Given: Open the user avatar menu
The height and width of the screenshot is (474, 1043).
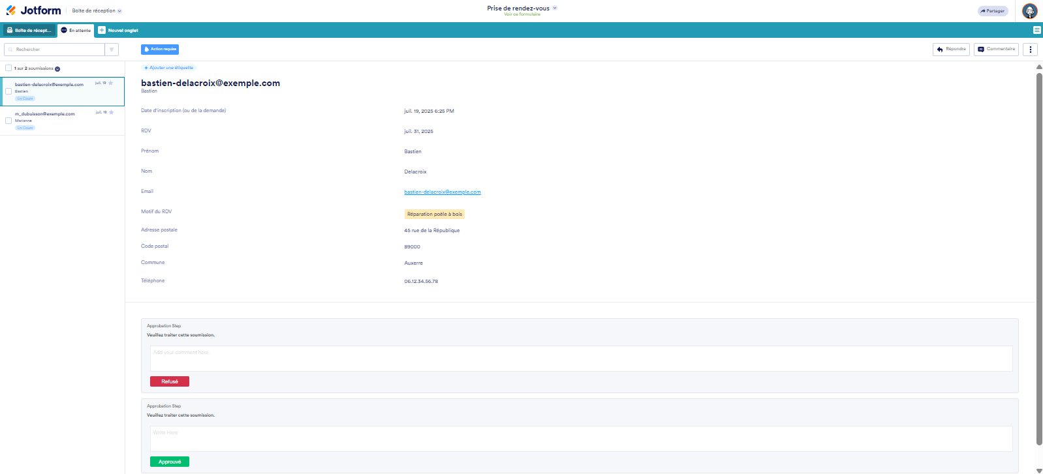Looking at the screenshot, I should [1029, 11].
